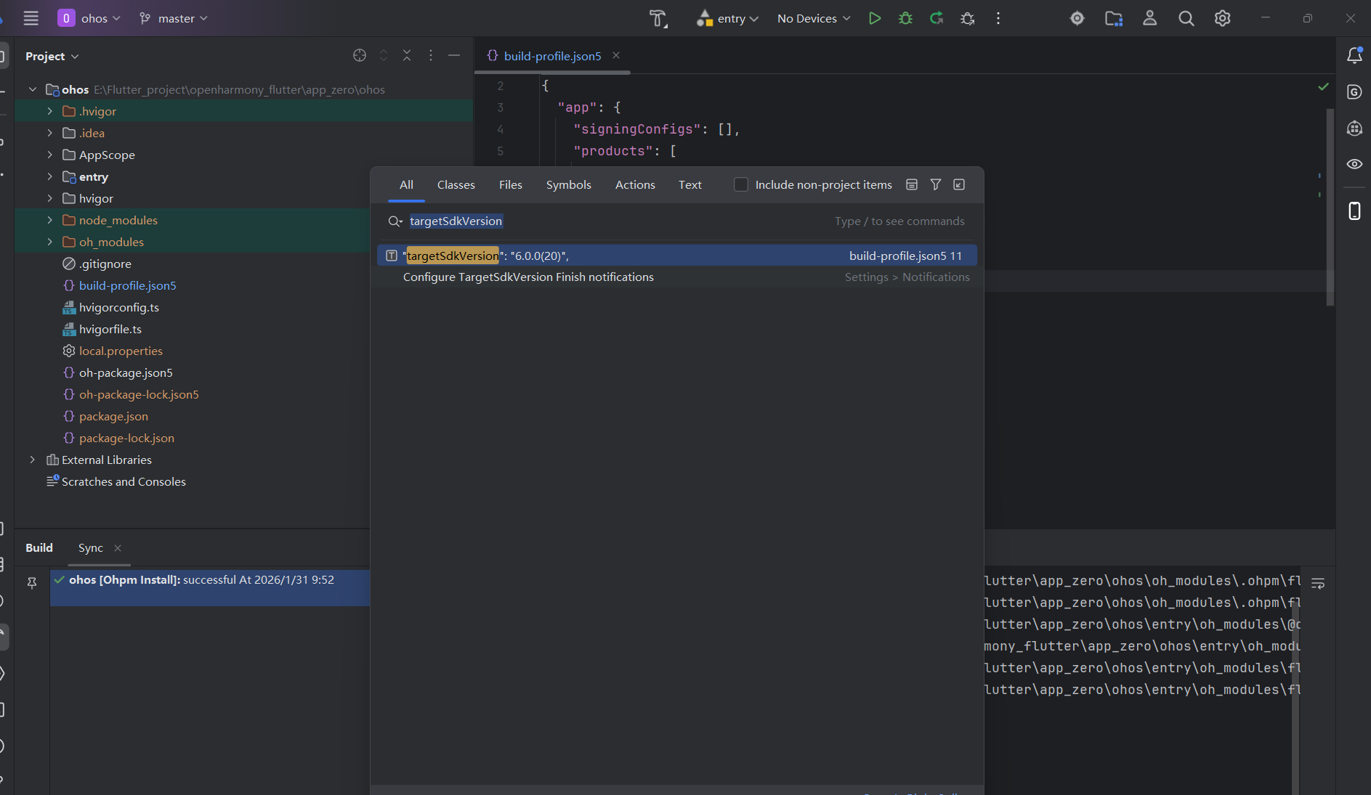Open Project panel options menu

pos(431,55)
